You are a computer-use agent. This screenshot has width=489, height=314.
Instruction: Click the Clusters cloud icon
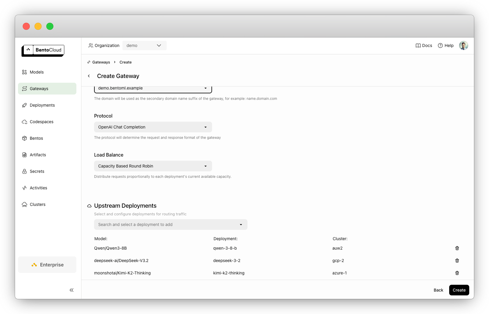click(24, 204)
